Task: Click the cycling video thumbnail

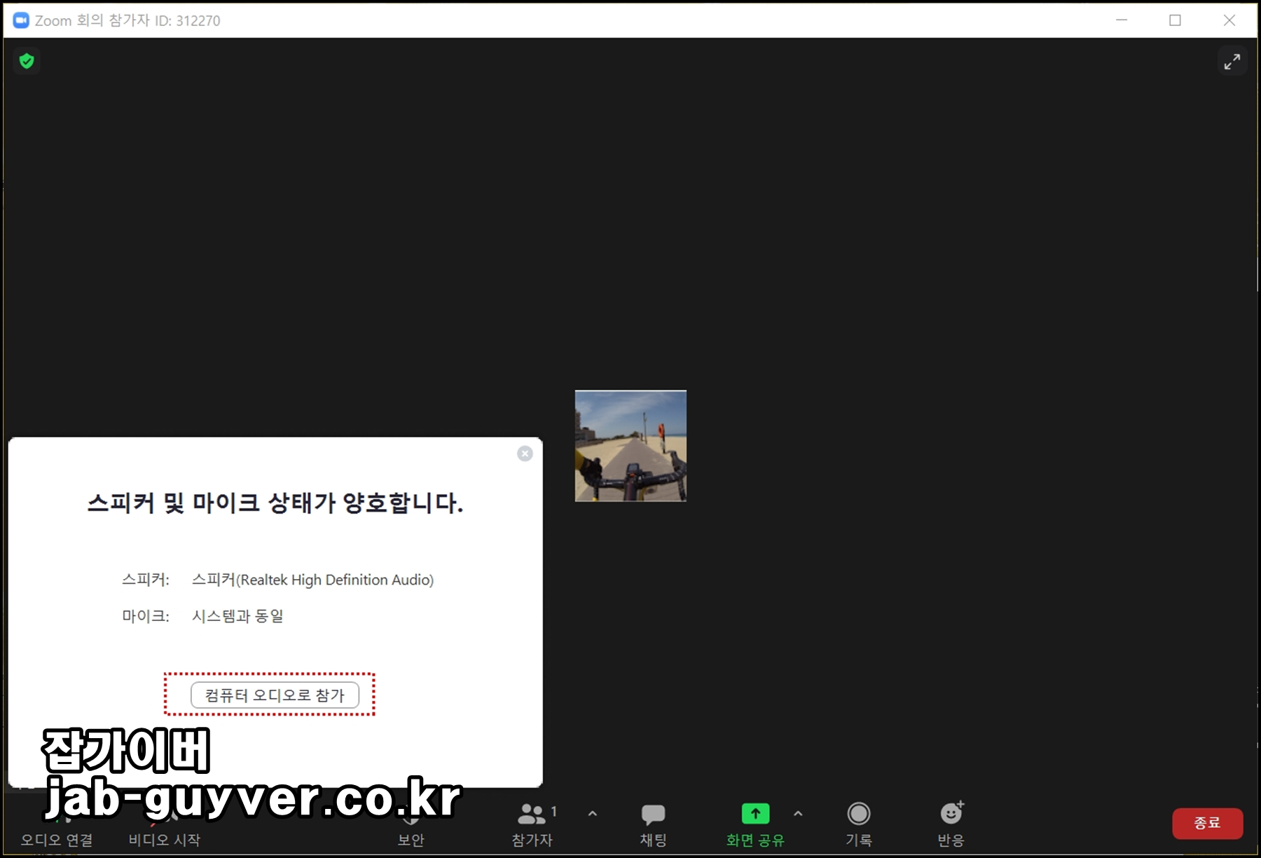Action: coord(630,446)
